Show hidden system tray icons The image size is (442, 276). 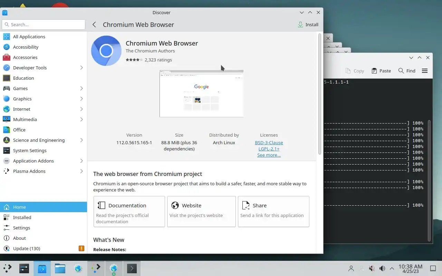point(392,268)
